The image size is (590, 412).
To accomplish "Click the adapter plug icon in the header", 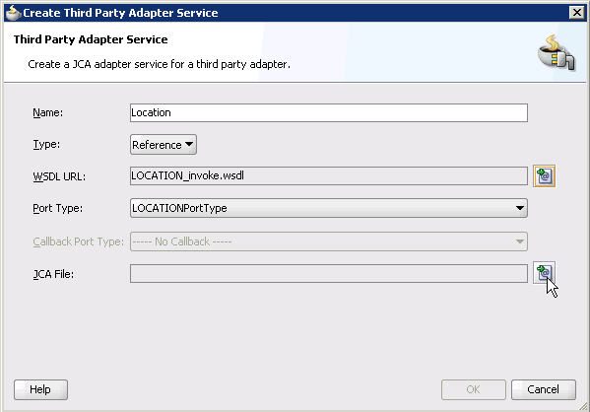I will tap(557, 52).
